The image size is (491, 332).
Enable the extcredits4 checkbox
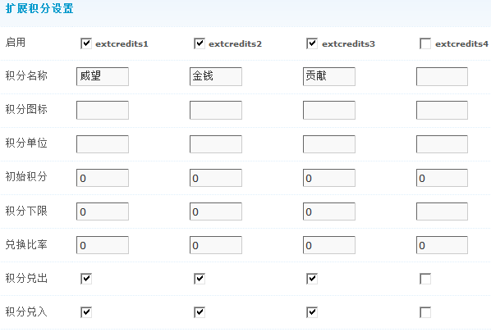[425, 43]
